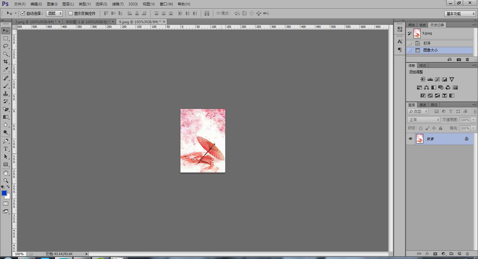This screenshot has height=259, width=478.
Task: Select the Lasso tool
Action: pyautogui.click(x=6, y=46)
